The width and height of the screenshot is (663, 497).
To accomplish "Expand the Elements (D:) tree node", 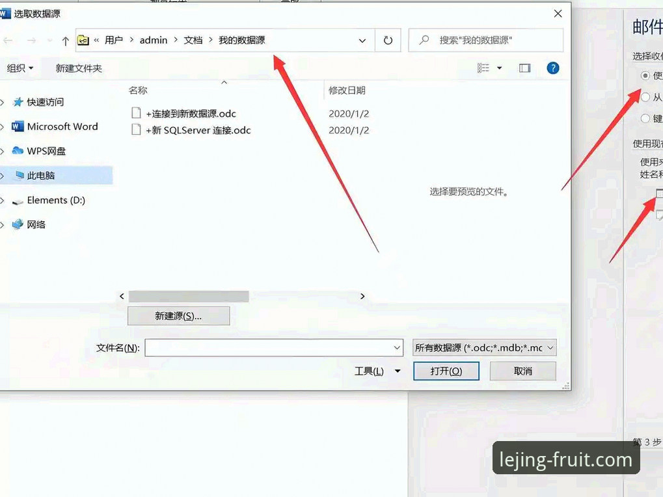I will pos(3,200).
